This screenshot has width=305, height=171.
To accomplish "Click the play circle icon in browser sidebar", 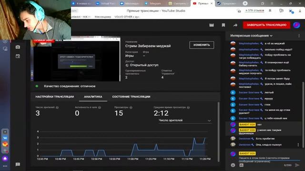I will coord(5,41).
